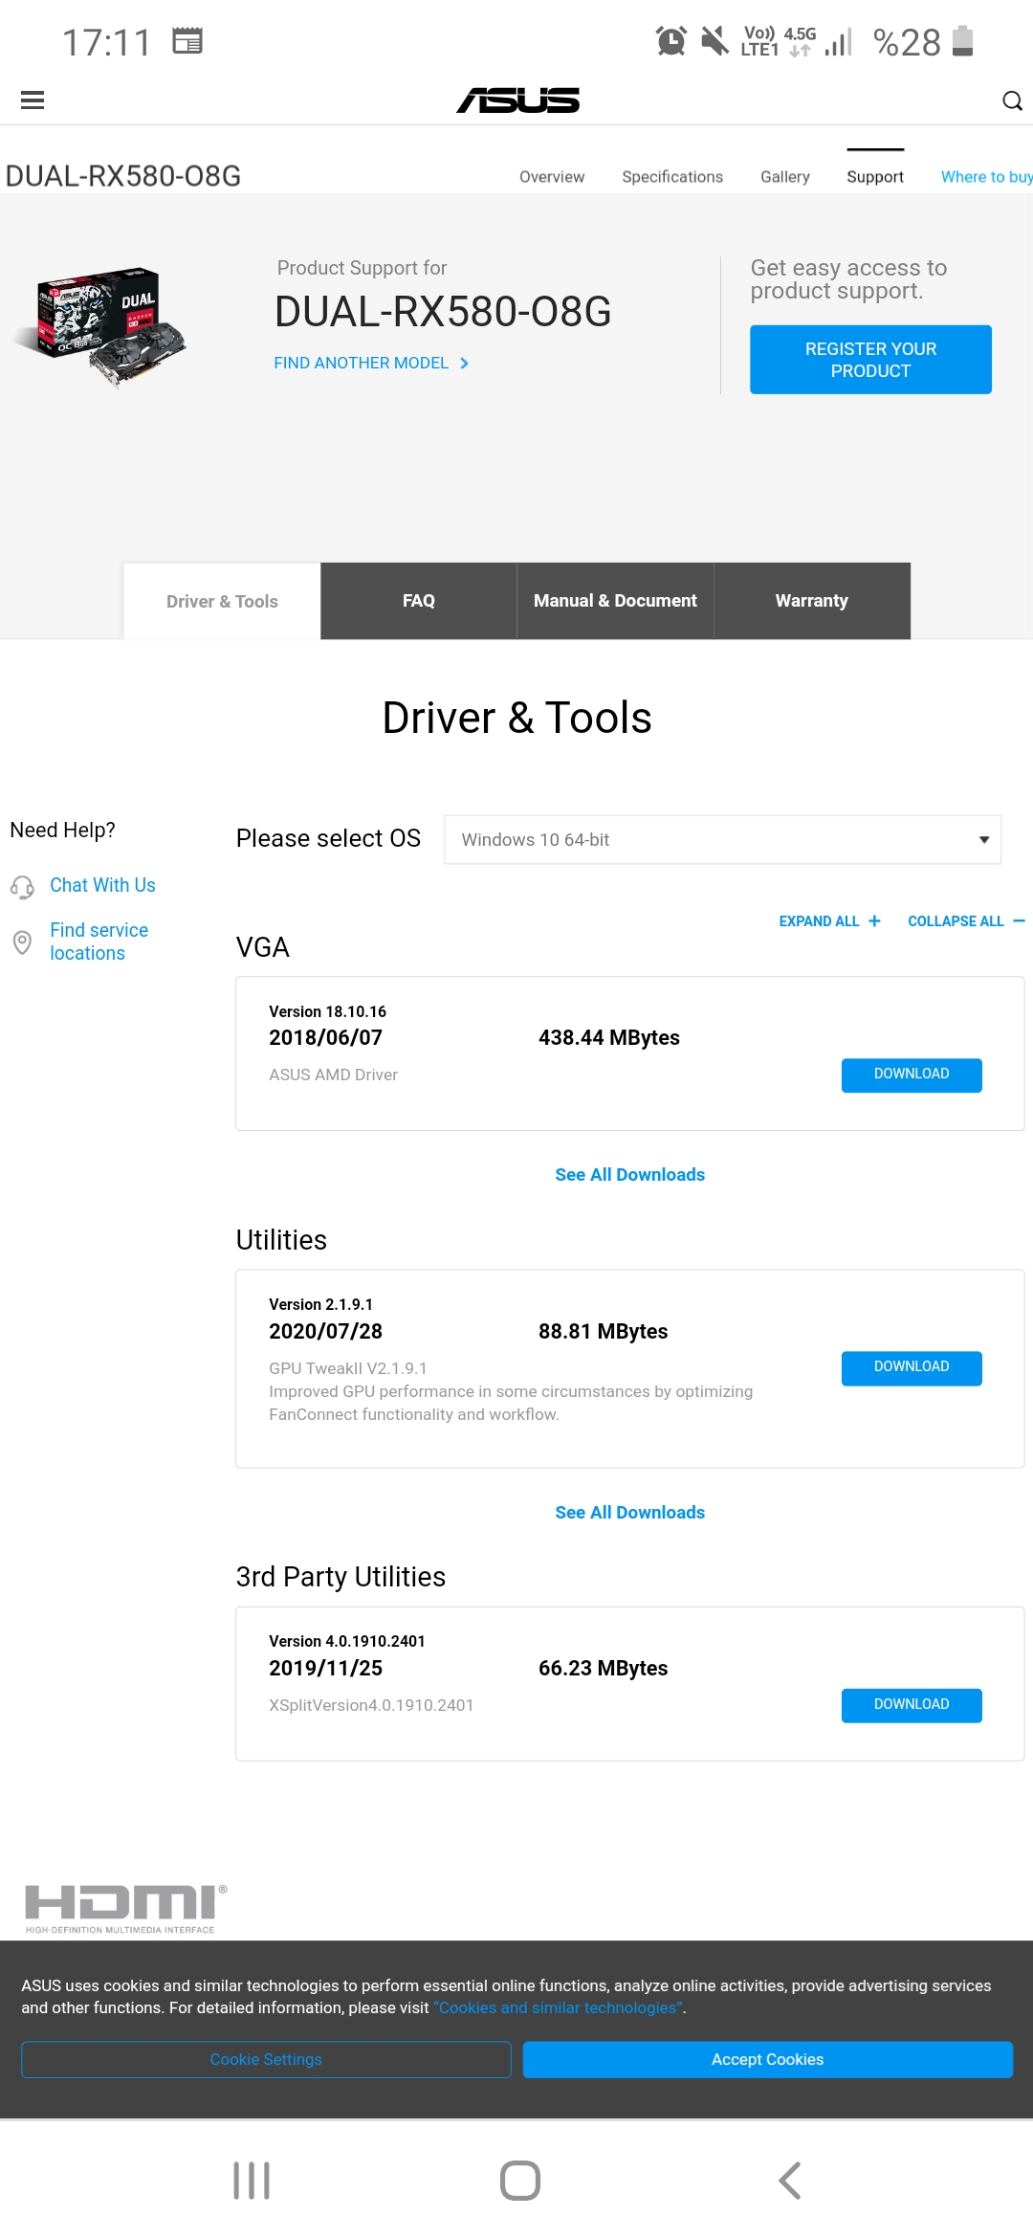
Task: Click Register Your Product button
Action: (870, 360)
